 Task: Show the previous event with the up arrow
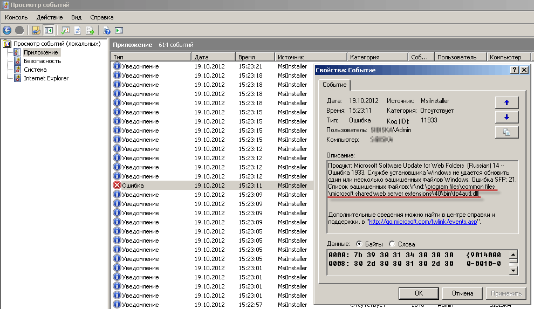[x=506, y=102]
